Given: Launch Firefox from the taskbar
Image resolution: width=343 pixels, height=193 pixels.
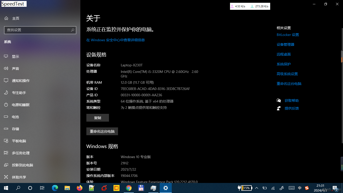Looking at the screenshot, I should coord(80,188).
